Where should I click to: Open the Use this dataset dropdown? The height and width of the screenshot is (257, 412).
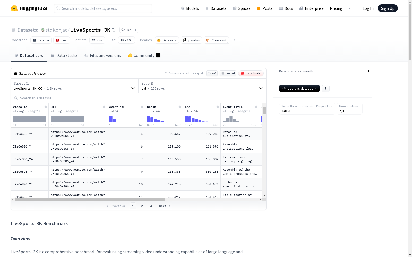(x=299, y=88)
